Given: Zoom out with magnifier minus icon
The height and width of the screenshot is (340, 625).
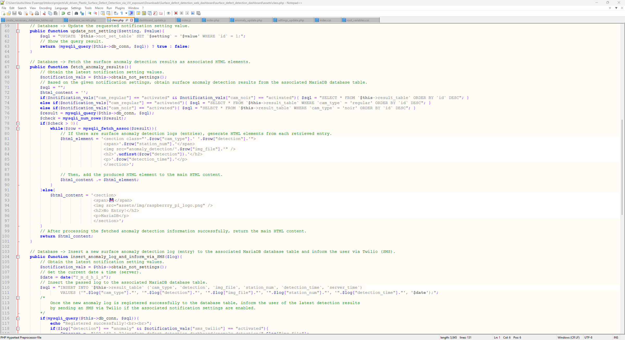Looking at the screenshot, I should (95, 13).
